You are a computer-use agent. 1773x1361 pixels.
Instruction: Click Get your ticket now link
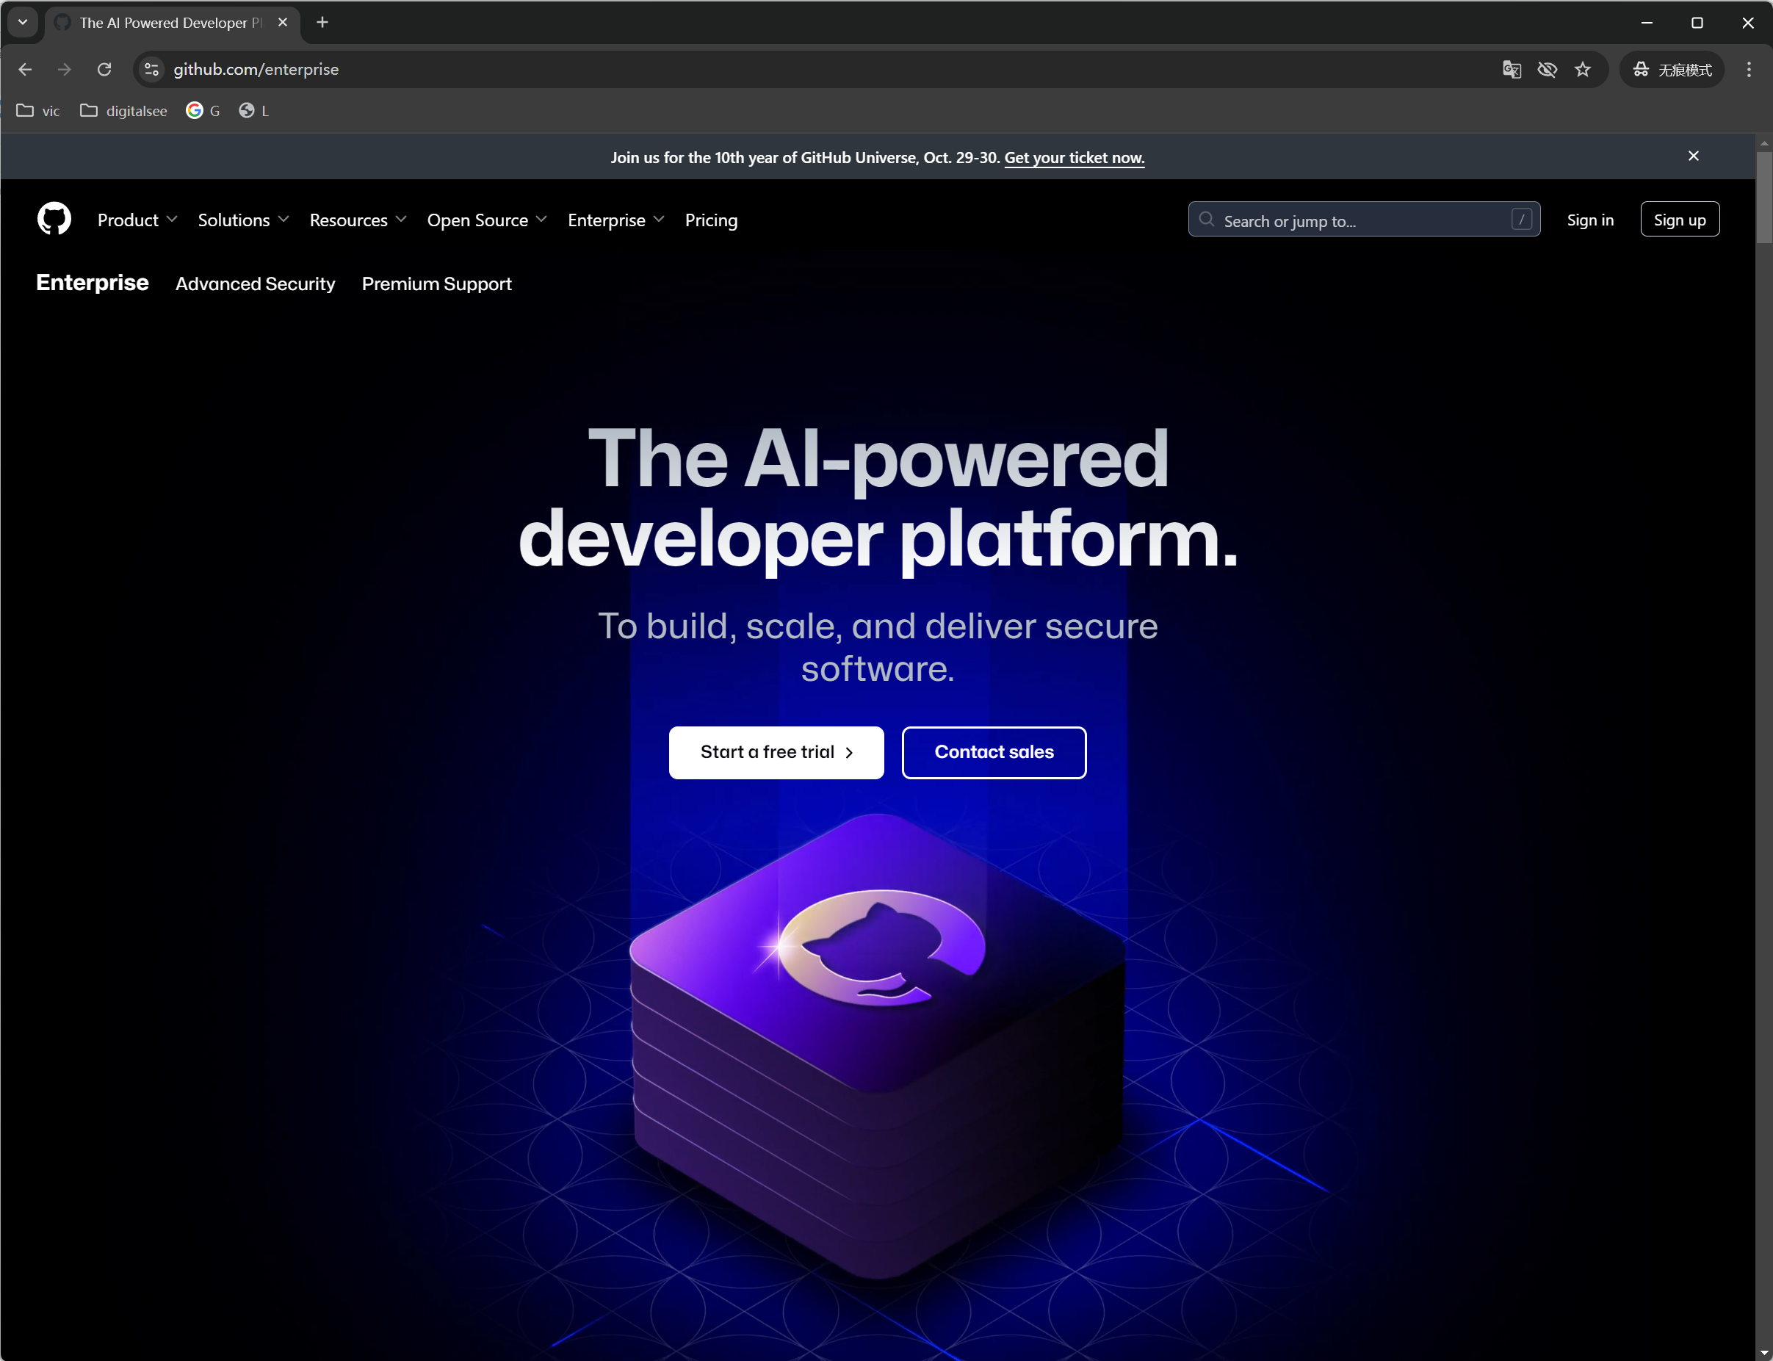click(x=1074, y=158)
